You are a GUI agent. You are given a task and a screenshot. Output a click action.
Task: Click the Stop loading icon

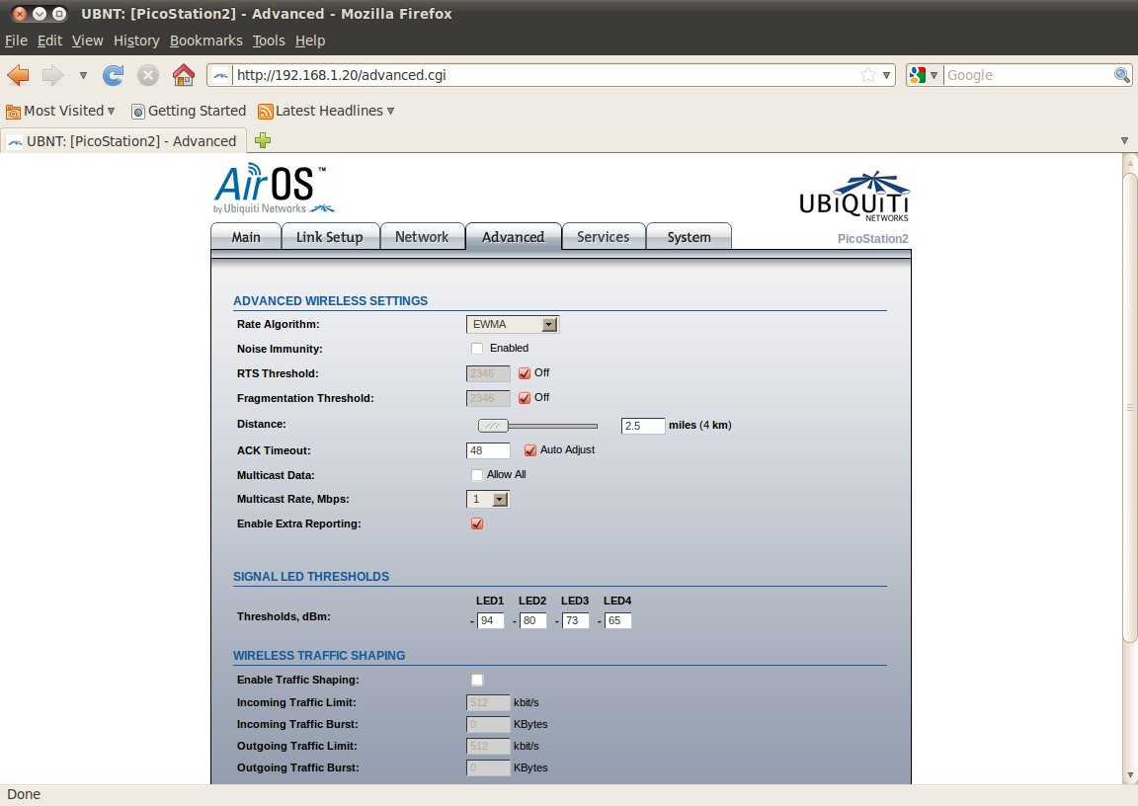[x=148, y=75]
